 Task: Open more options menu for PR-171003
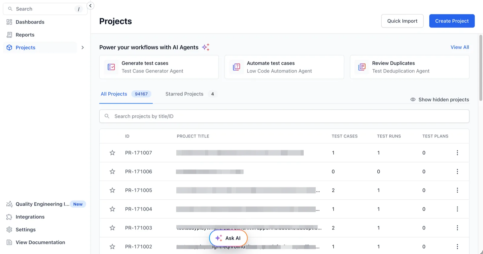pyautogui.click(x=457, y=228)
